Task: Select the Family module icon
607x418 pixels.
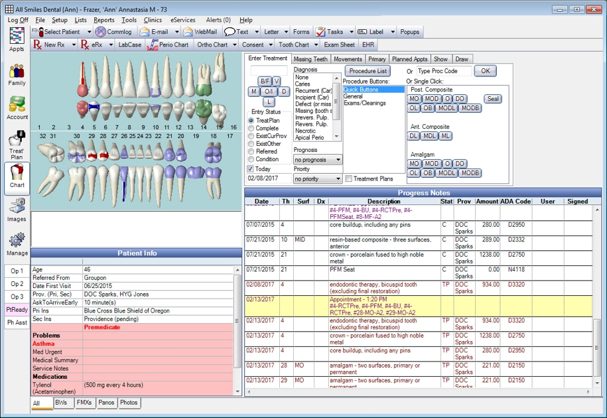Action: 15,76
